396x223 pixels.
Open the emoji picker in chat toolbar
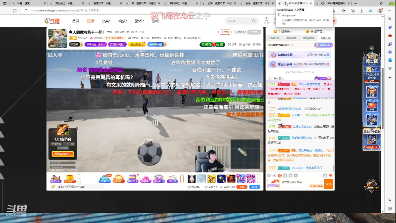coord(269,175)
